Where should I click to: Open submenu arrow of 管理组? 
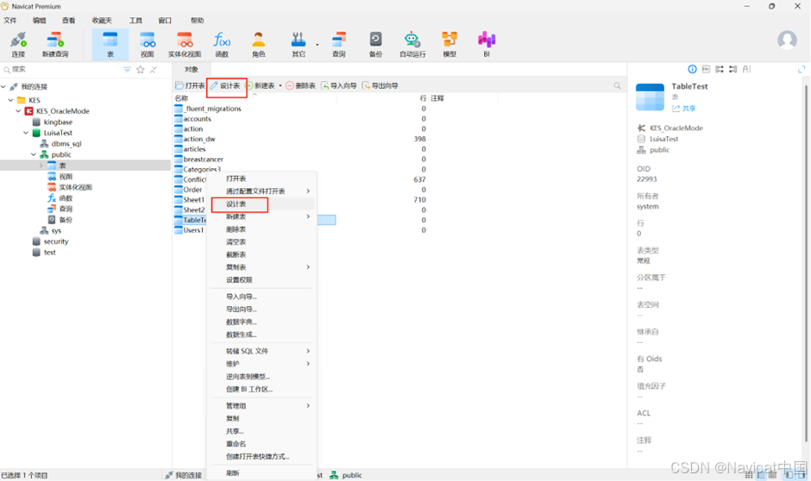pyautogui.click(x=308, y=405)
